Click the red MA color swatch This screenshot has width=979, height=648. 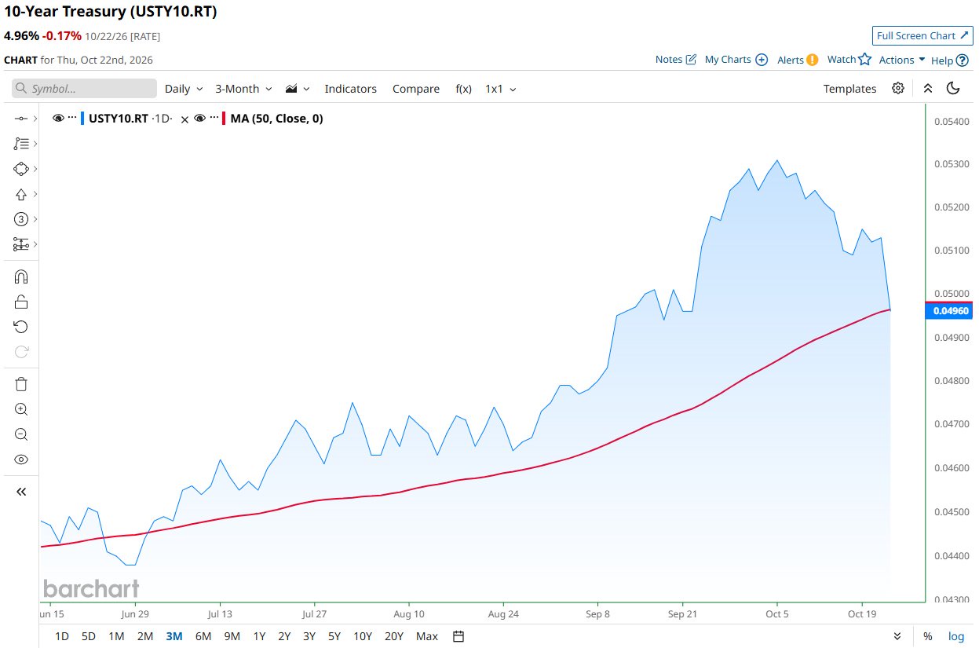pos(225,119)
